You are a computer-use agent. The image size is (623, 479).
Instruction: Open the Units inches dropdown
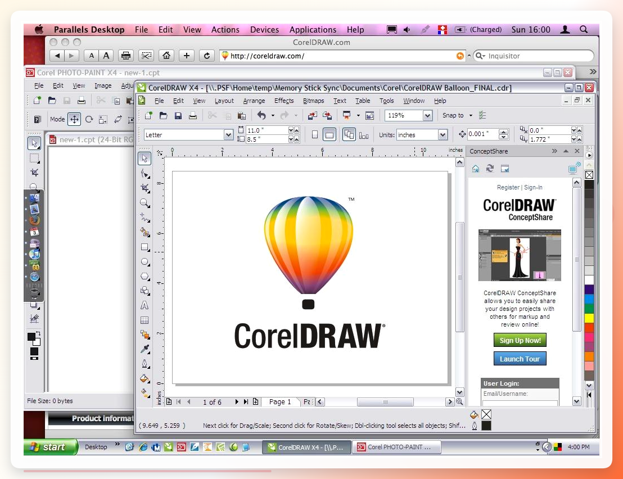click(443, 135)
